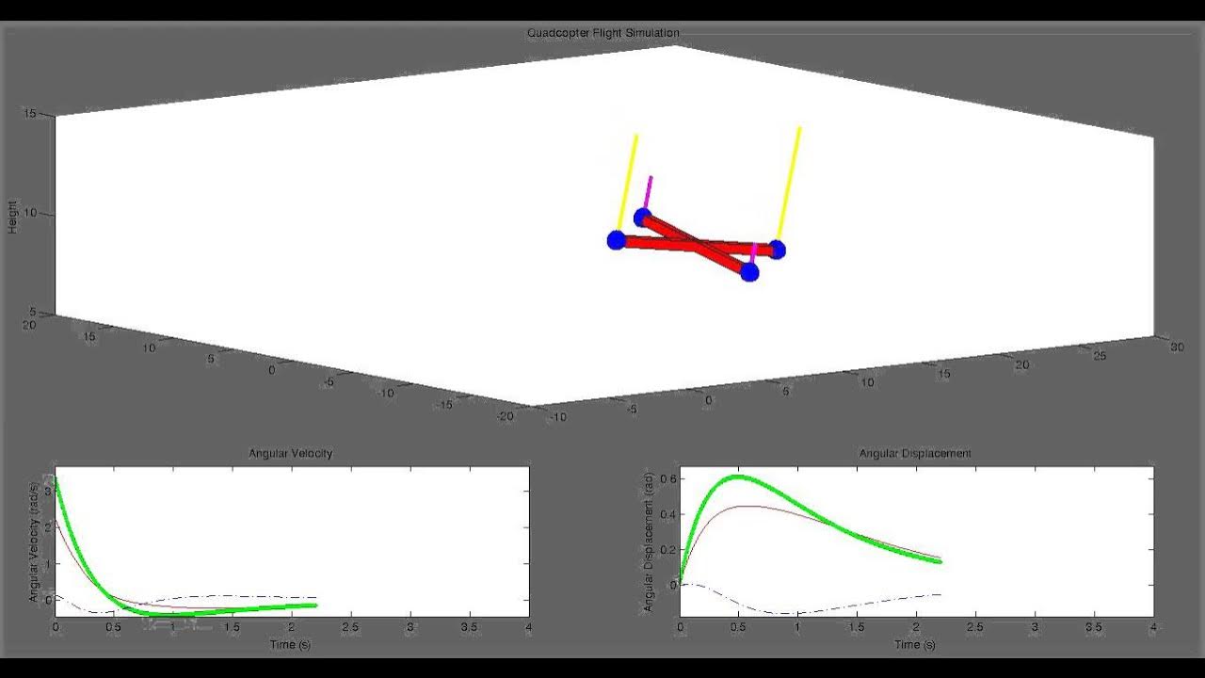Click the lowest blue rotor sphere
Image resolution: width=1205 pixels, height=678 pixels.
(x=749, y=272)
